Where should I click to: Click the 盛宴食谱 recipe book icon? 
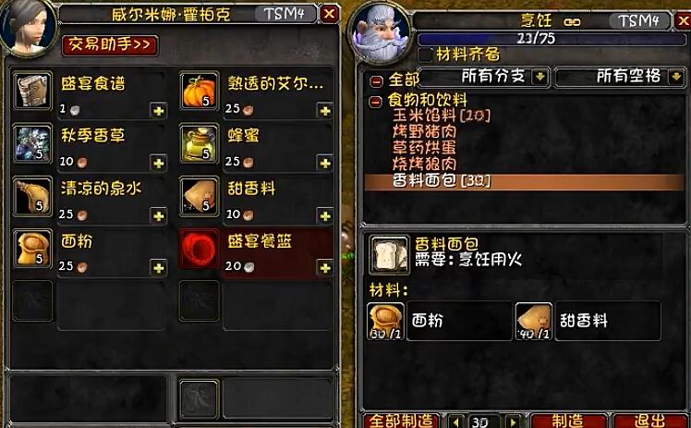tap(32, 91)
